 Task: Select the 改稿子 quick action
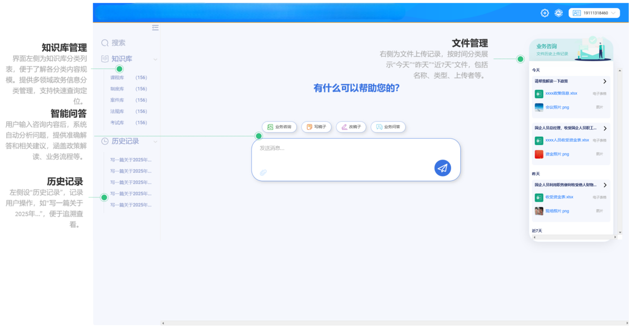pos(351,127)
